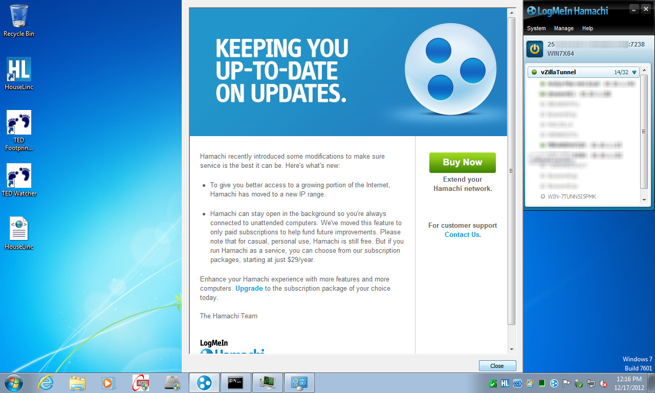Follow the Upgrade link in the message
The height and width of the screenshot is (393, 655).
249,288
